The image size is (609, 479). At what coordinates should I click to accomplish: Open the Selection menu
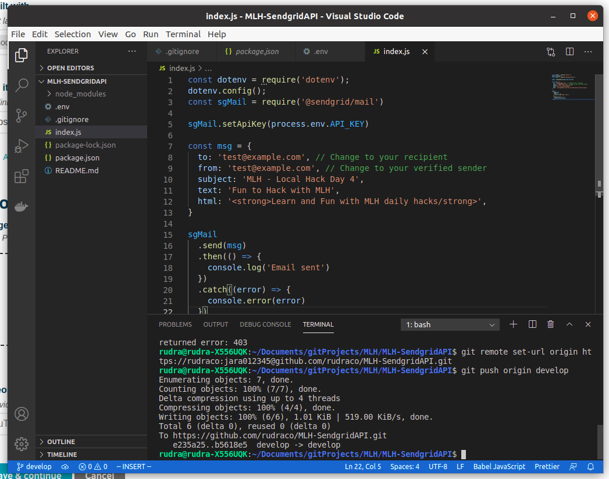73,34
